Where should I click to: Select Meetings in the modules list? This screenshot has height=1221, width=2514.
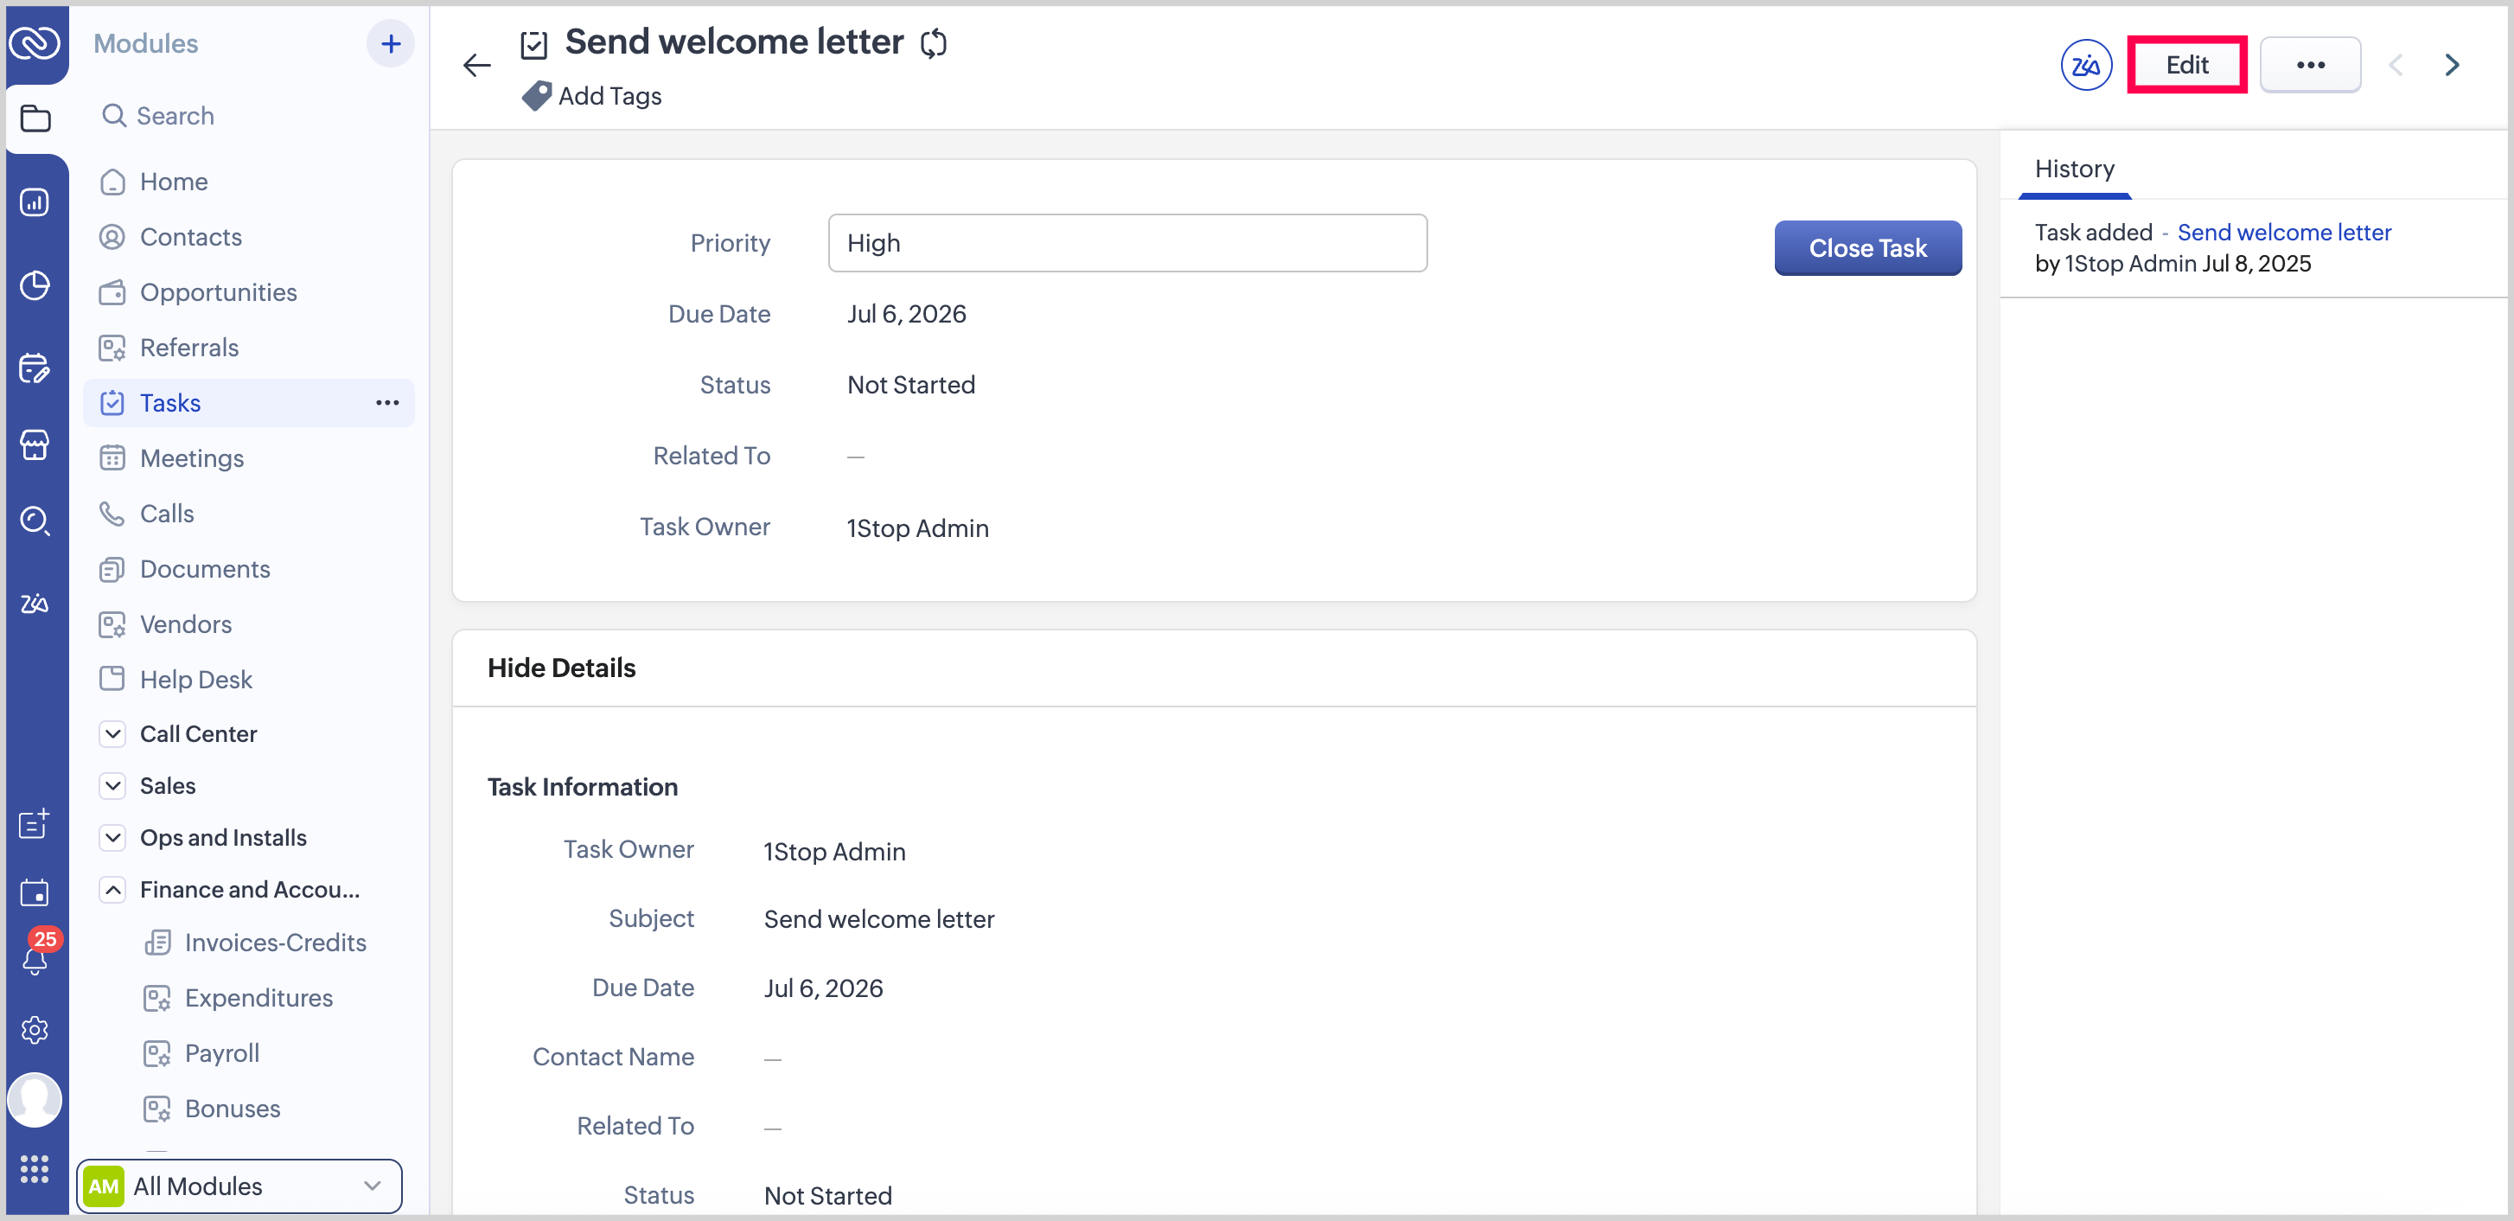point(191,457)
